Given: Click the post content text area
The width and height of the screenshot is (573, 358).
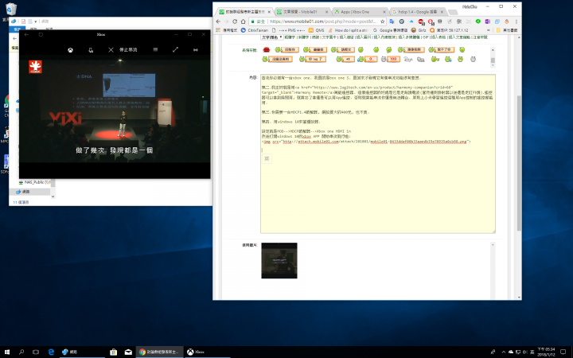Looking at the screenshot, I should pyautogui.click(x=378, y=154).
